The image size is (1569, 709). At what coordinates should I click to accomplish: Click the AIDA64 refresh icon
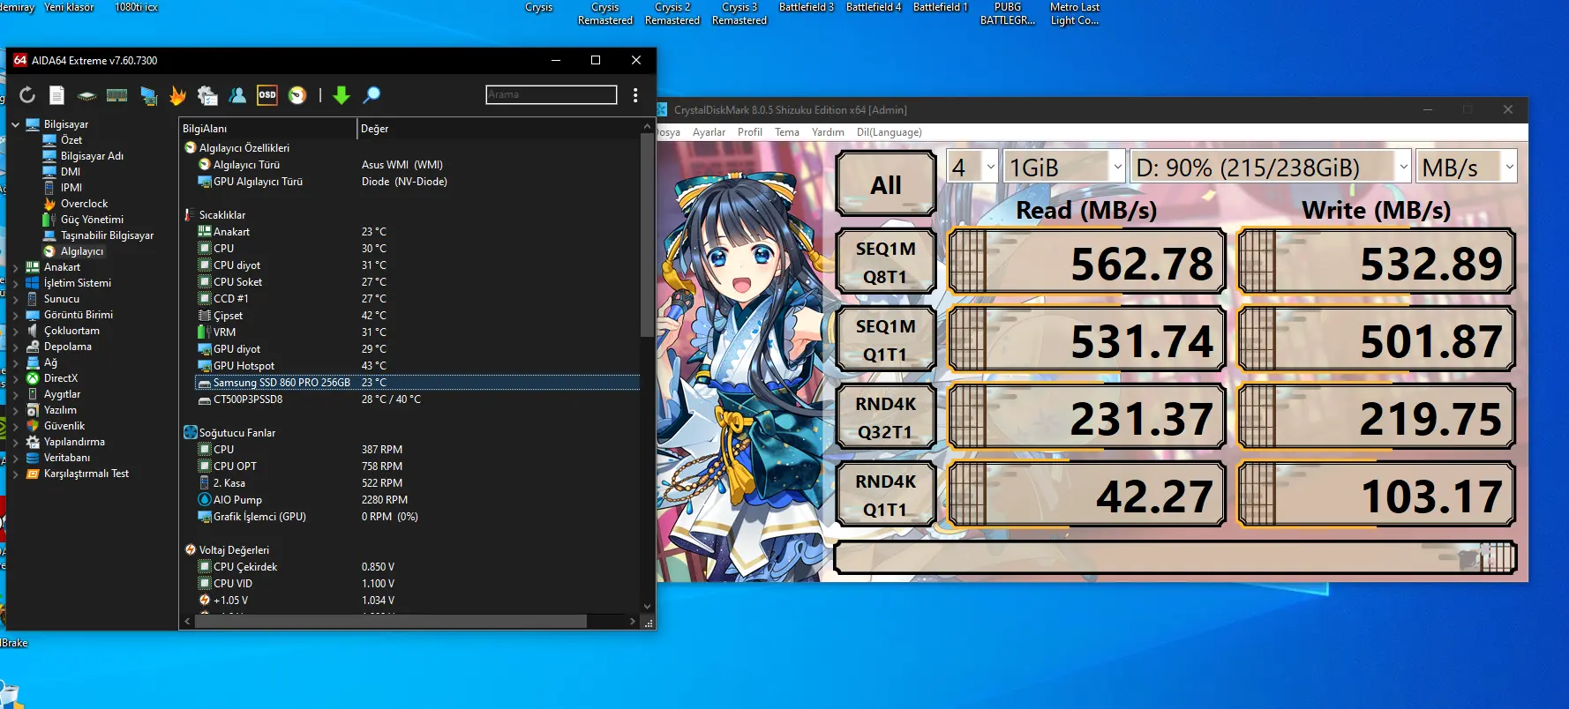point(27,95)
